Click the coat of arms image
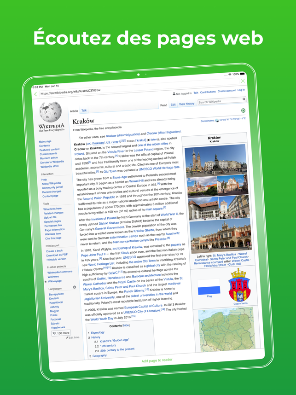This screenshot has height=395, width=296. pyautogui.click(x=239, y=285)
